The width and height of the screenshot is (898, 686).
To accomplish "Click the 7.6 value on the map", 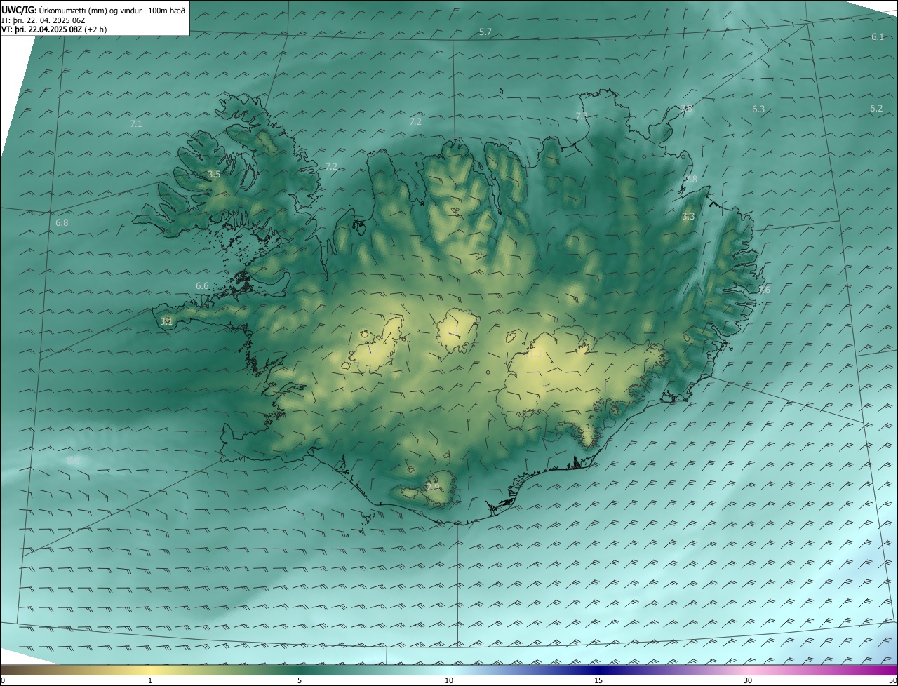I will pos(763,290).
